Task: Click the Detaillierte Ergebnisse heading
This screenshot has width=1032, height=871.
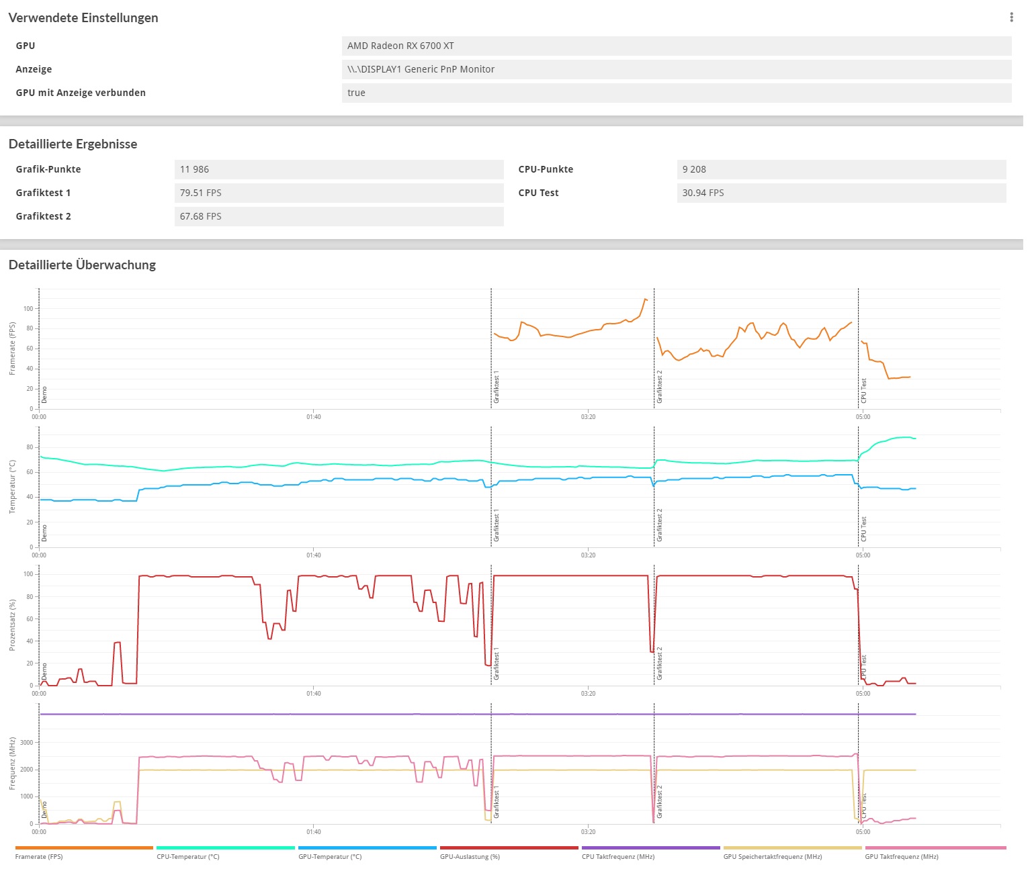Action: 73,144
